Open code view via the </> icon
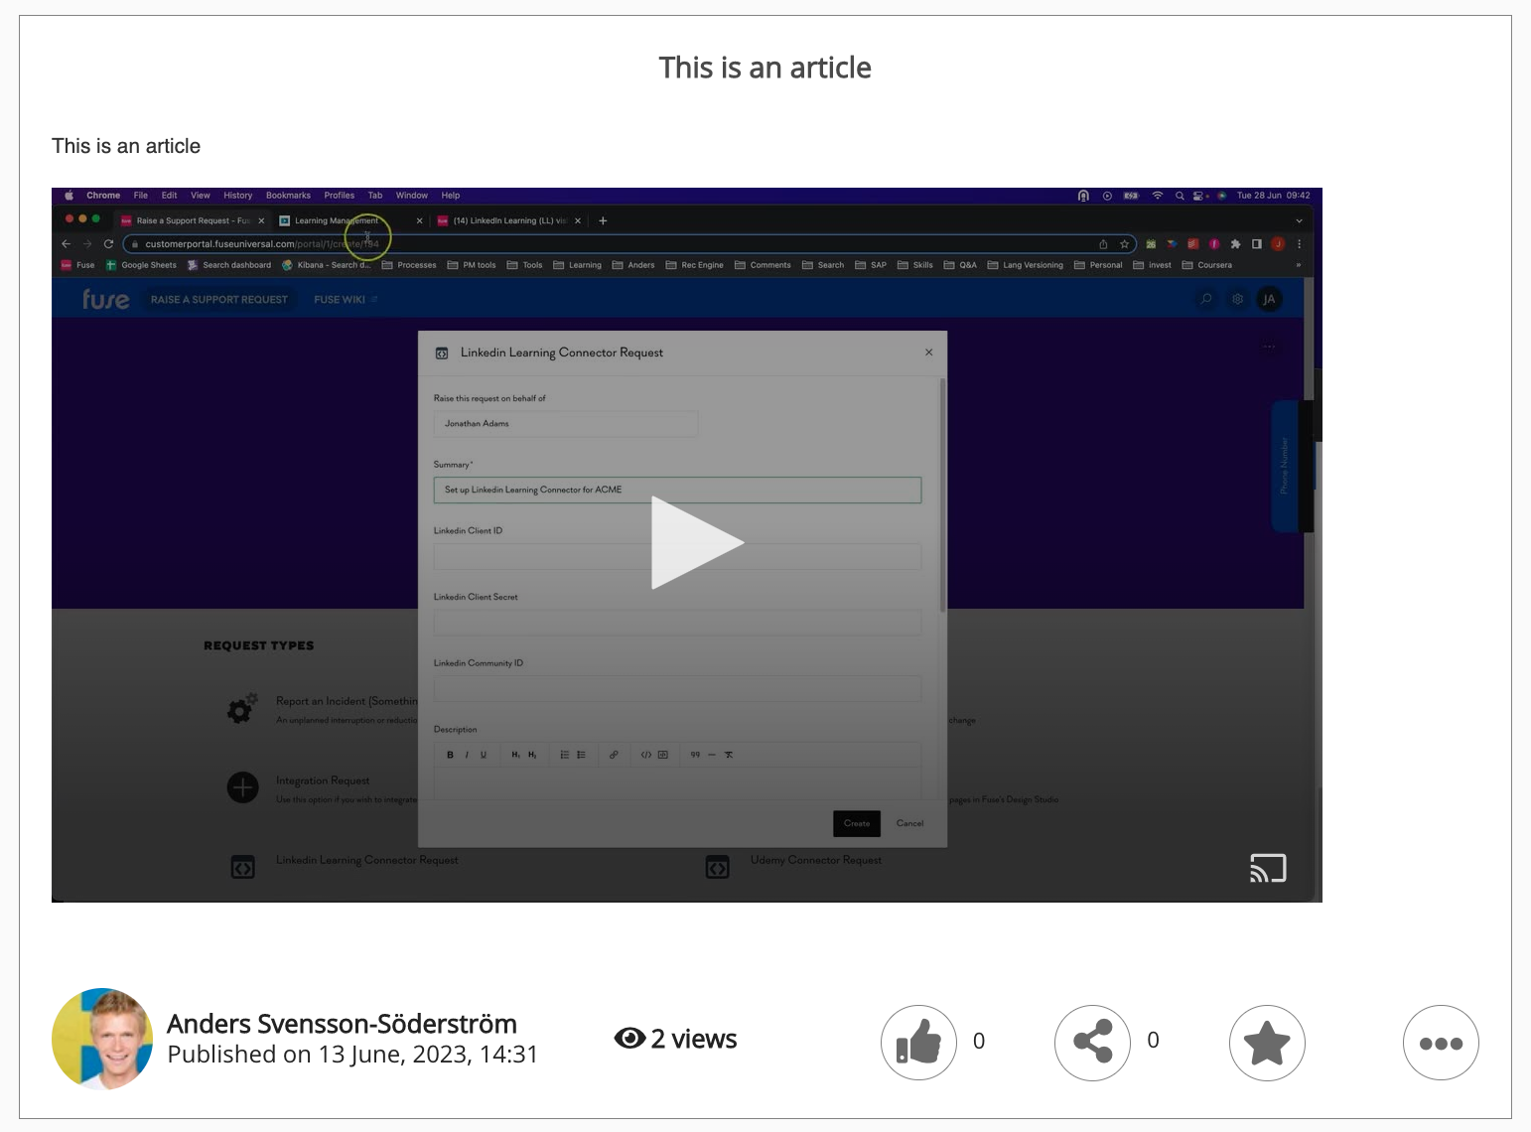 pos(644,755)
